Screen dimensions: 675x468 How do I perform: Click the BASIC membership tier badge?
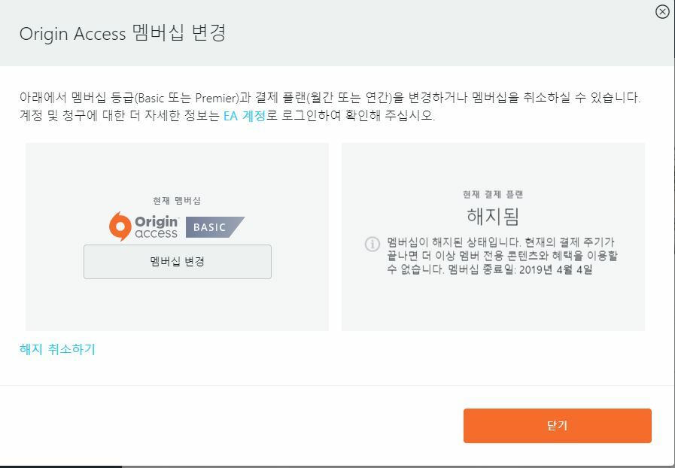[x=214, y=227]
